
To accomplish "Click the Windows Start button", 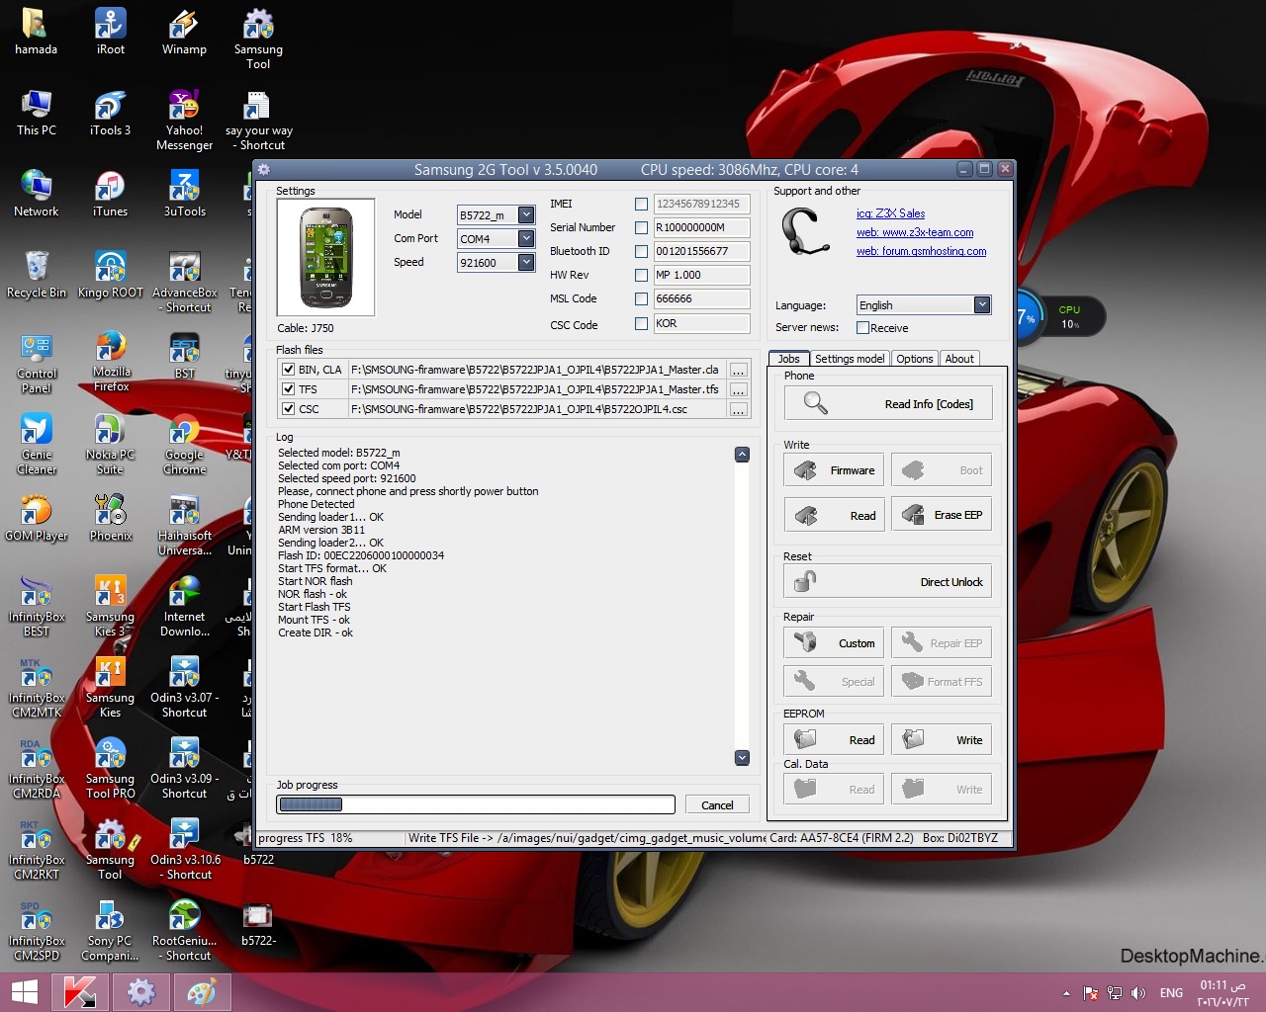I will [x=24, y=992].
